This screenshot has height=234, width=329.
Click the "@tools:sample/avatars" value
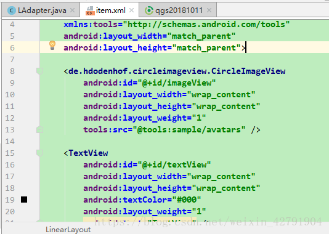[189, 130]
